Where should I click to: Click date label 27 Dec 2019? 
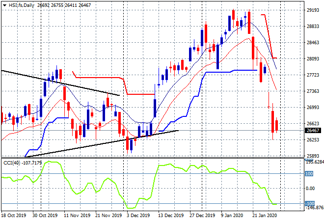[202, 216]
